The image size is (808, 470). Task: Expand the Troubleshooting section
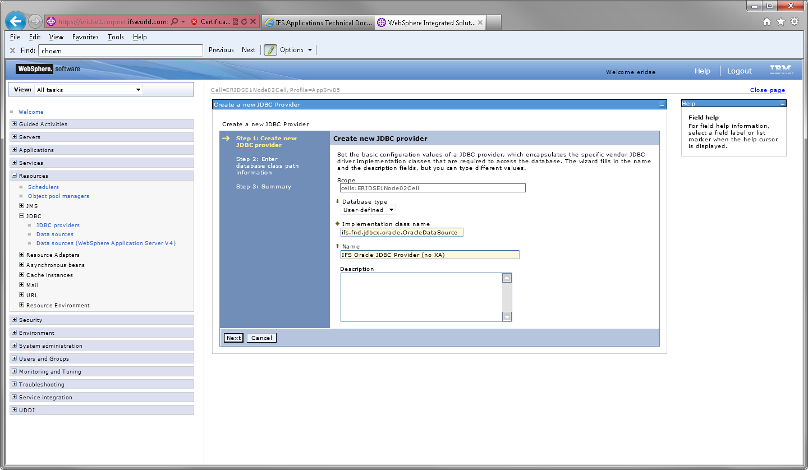point(15,384)
